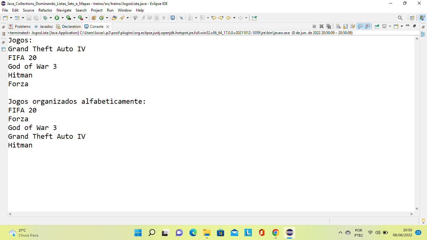The height and width of the screenshot is (240, 427).
Task: Click the console vertical scrollbar down arrow
Action: coord(417,209)
